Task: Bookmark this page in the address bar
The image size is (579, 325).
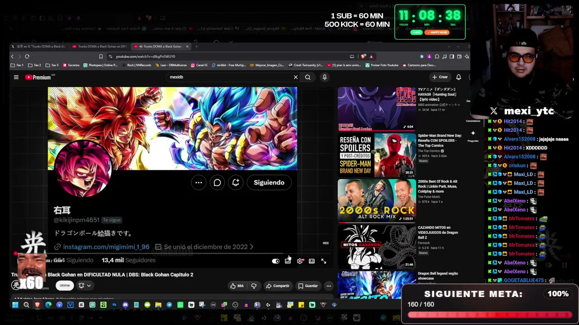Action: pyautogui.click(x=101, y=56)
